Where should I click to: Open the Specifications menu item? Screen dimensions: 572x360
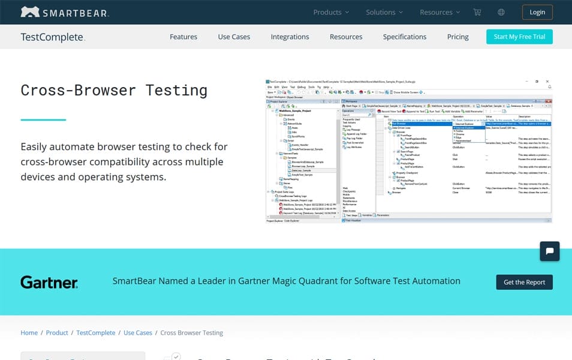tap(405, 37)
